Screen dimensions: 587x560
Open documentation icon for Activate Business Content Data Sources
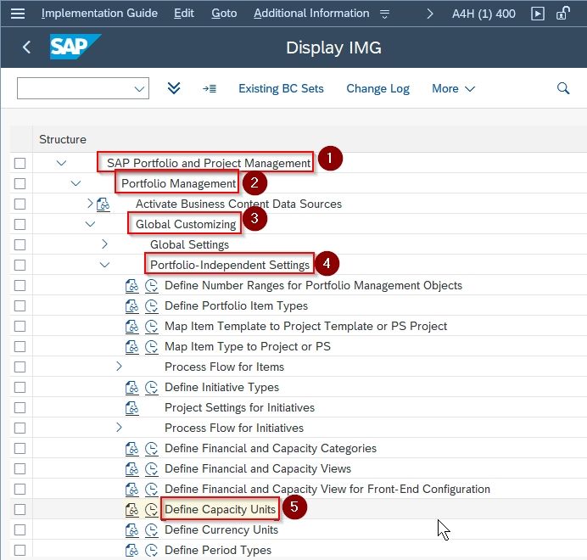coord(103,204)
